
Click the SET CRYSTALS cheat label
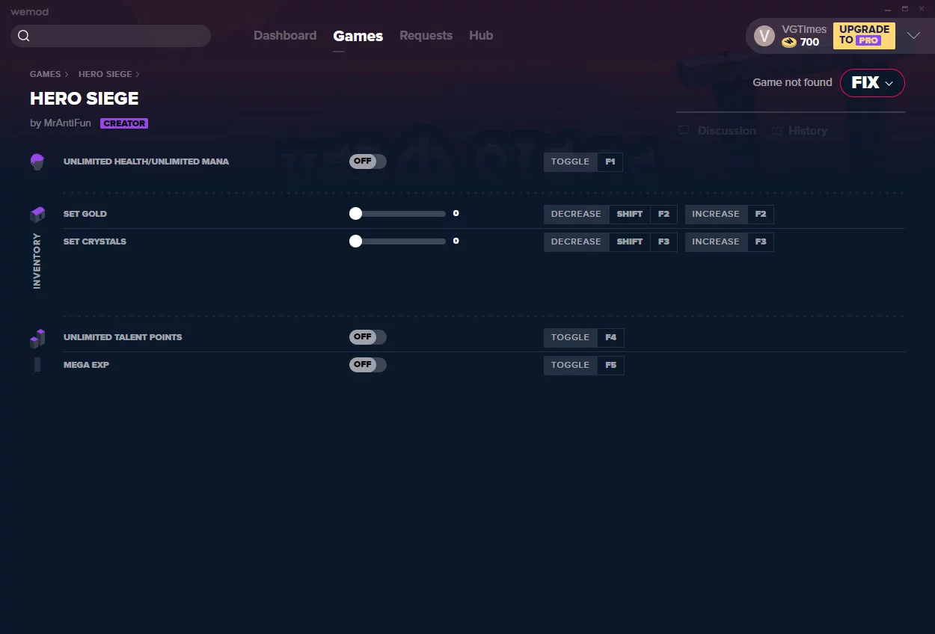[95, 241]
